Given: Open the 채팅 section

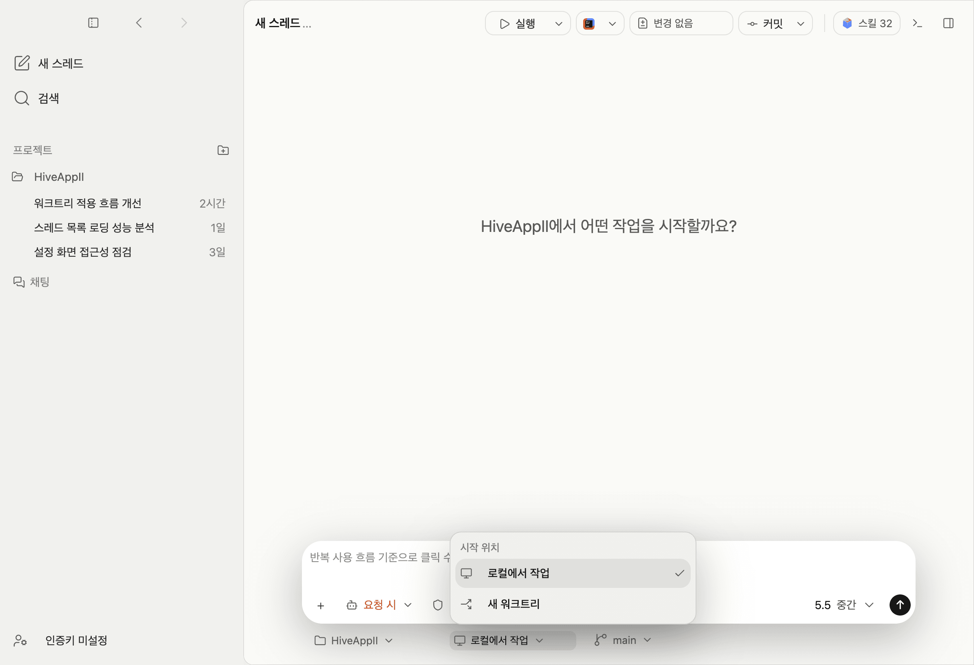Looking at the screenshot, I should [x=31, y=282].
